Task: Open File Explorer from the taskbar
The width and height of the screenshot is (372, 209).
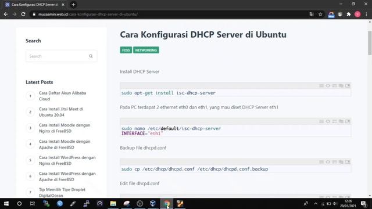Action: point(113,204)
